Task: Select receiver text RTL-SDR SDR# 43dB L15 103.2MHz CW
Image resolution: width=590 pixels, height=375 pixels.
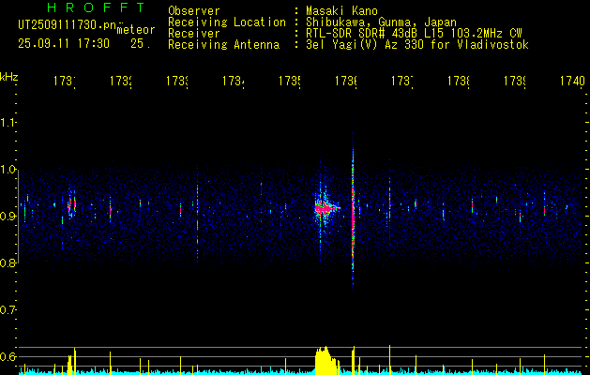Action: pyautogui.click(x=414, y=34)
